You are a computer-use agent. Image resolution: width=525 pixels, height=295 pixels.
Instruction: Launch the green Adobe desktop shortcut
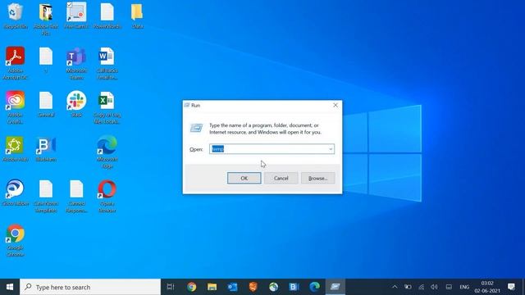coord(15,148)
